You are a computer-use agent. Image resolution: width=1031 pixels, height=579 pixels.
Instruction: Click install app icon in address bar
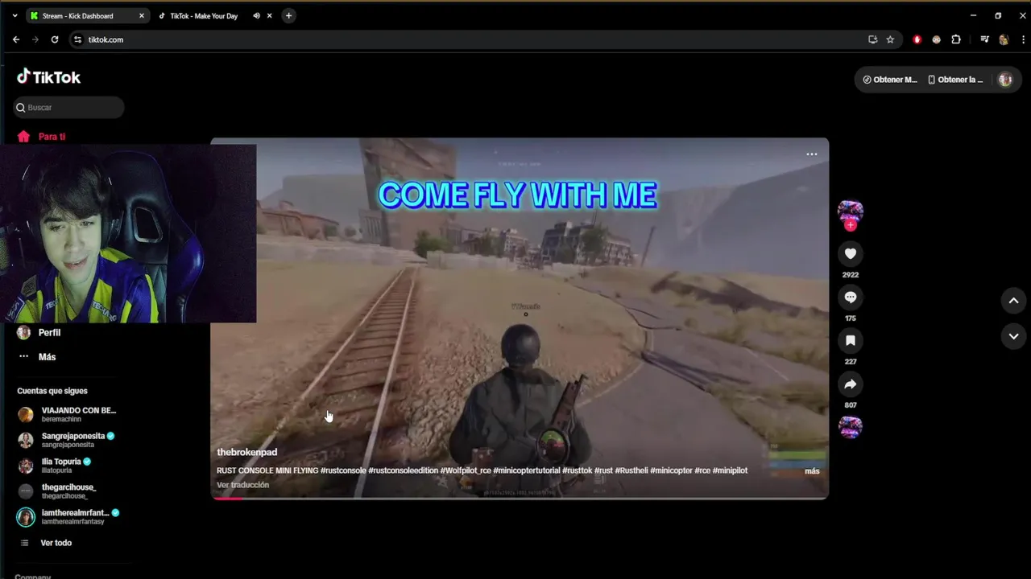872,39
